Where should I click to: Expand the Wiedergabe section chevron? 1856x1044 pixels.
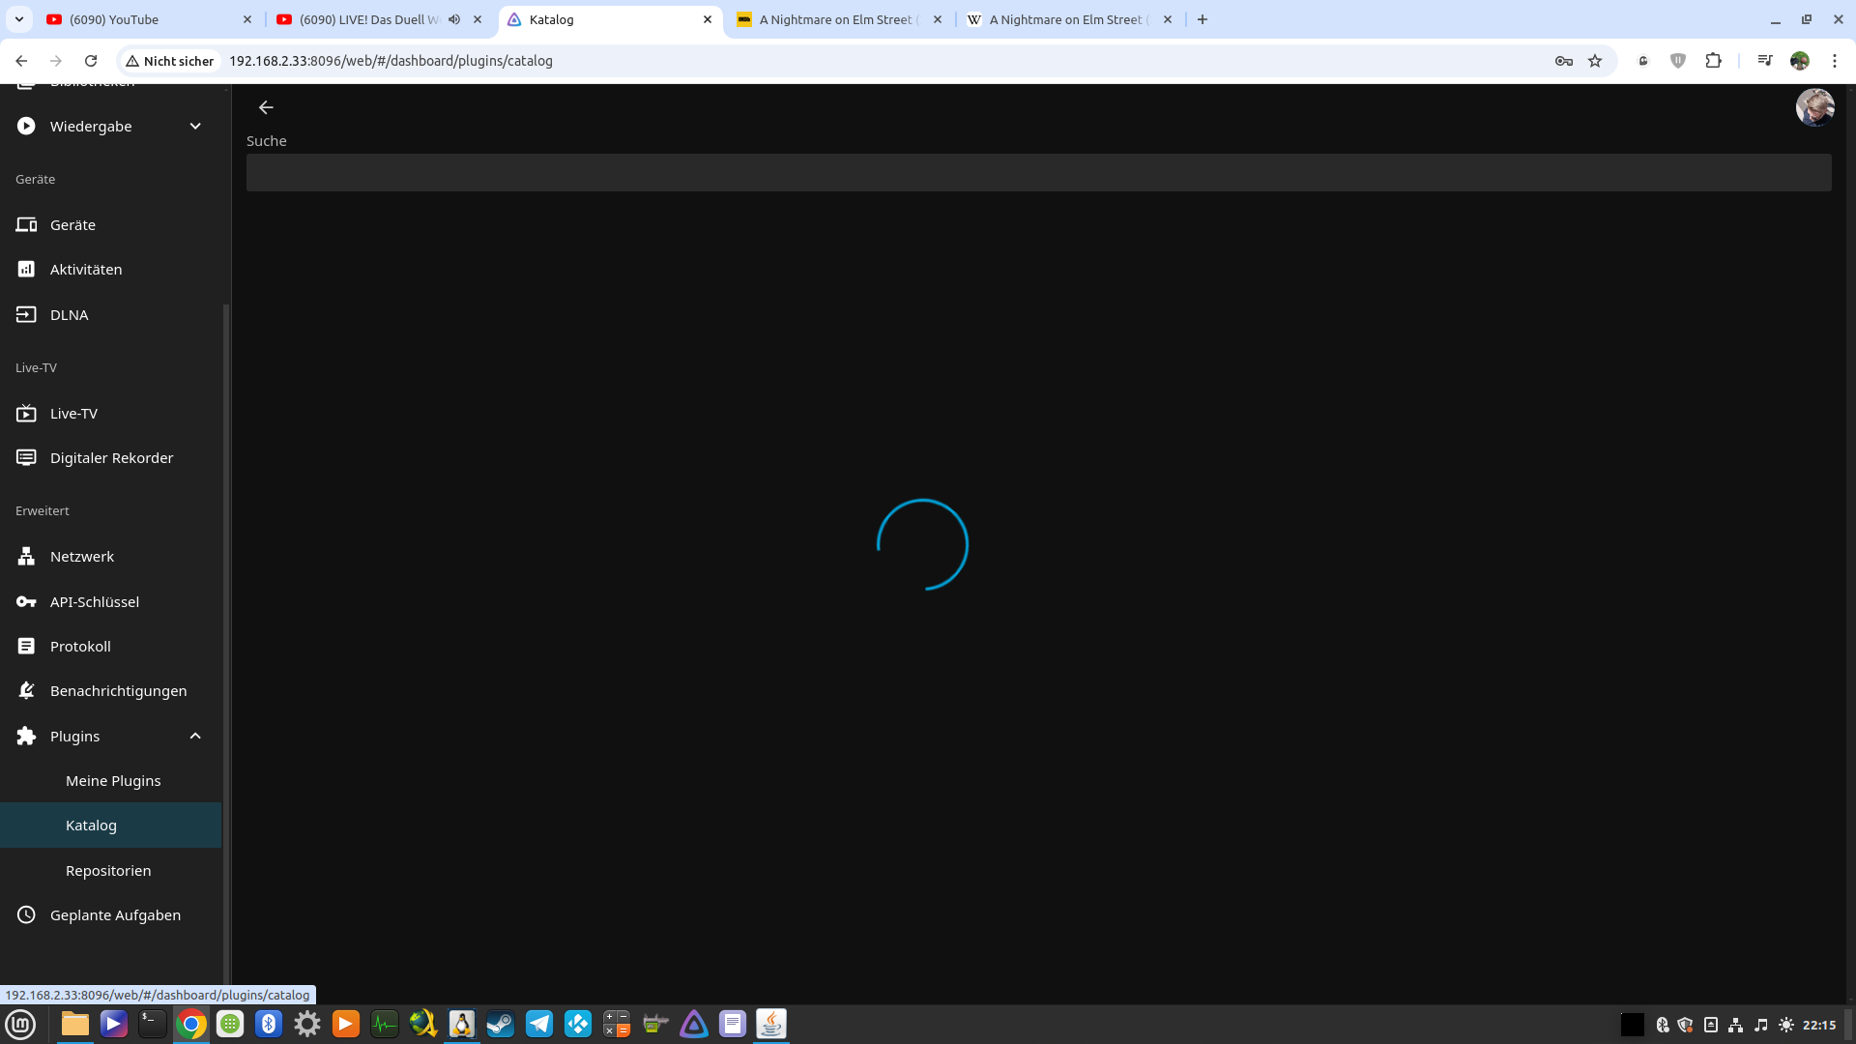[x=195, y=127]
